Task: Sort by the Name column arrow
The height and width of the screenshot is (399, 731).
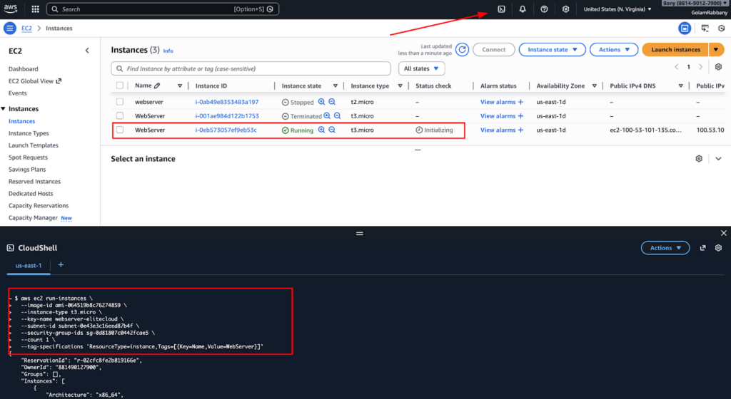Action: [180, 85]
